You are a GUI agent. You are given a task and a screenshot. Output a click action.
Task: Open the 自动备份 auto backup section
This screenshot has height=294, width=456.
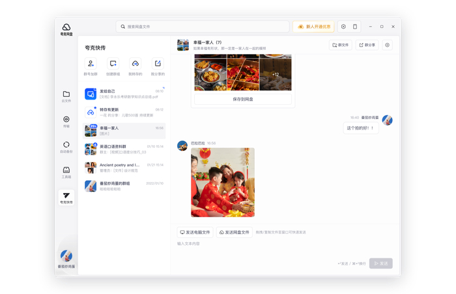[66, 147]
